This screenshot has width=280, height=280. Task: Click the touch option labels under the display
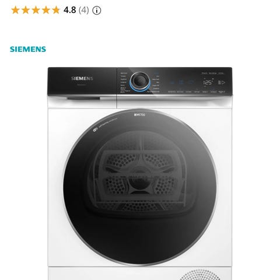(x=197, y=92)
